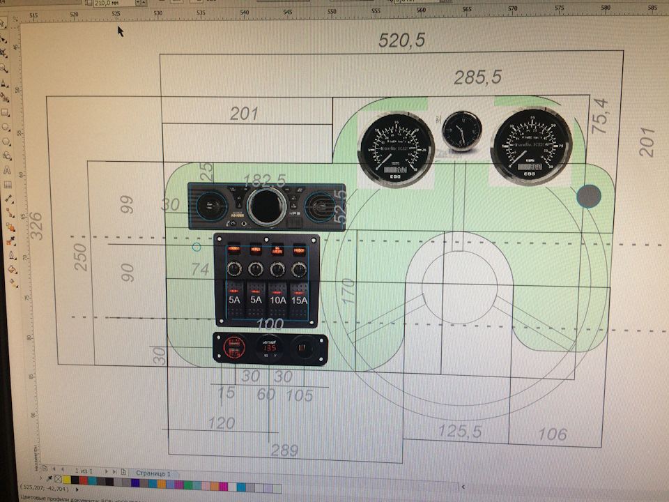Select the Connector tool in toolbox

pos(9,213)
